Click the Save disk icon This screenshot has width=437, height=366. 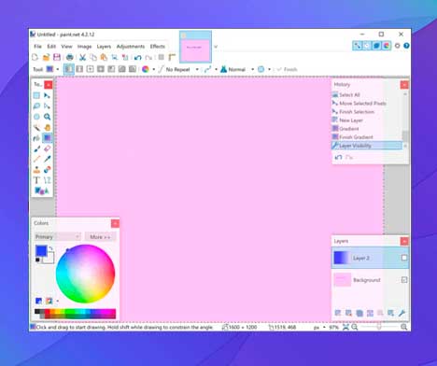(x=57, y=57)
